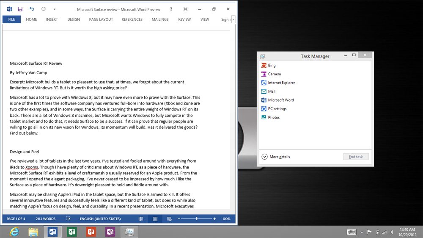Open the FILE tab
Image resolution: width=423 pixels, height=238 pixels.
[11, 19]
